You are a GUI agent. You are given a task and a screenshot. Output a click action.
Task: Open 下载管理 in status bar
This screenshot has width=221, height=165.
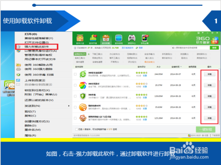pyautogui.click(x=215, y=135)
